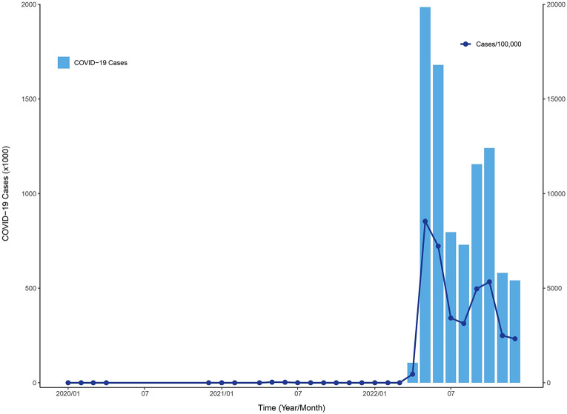Click the 2000 label on left axis
Image resolution: width=567 pixels, height=414 pixels.
29,4
